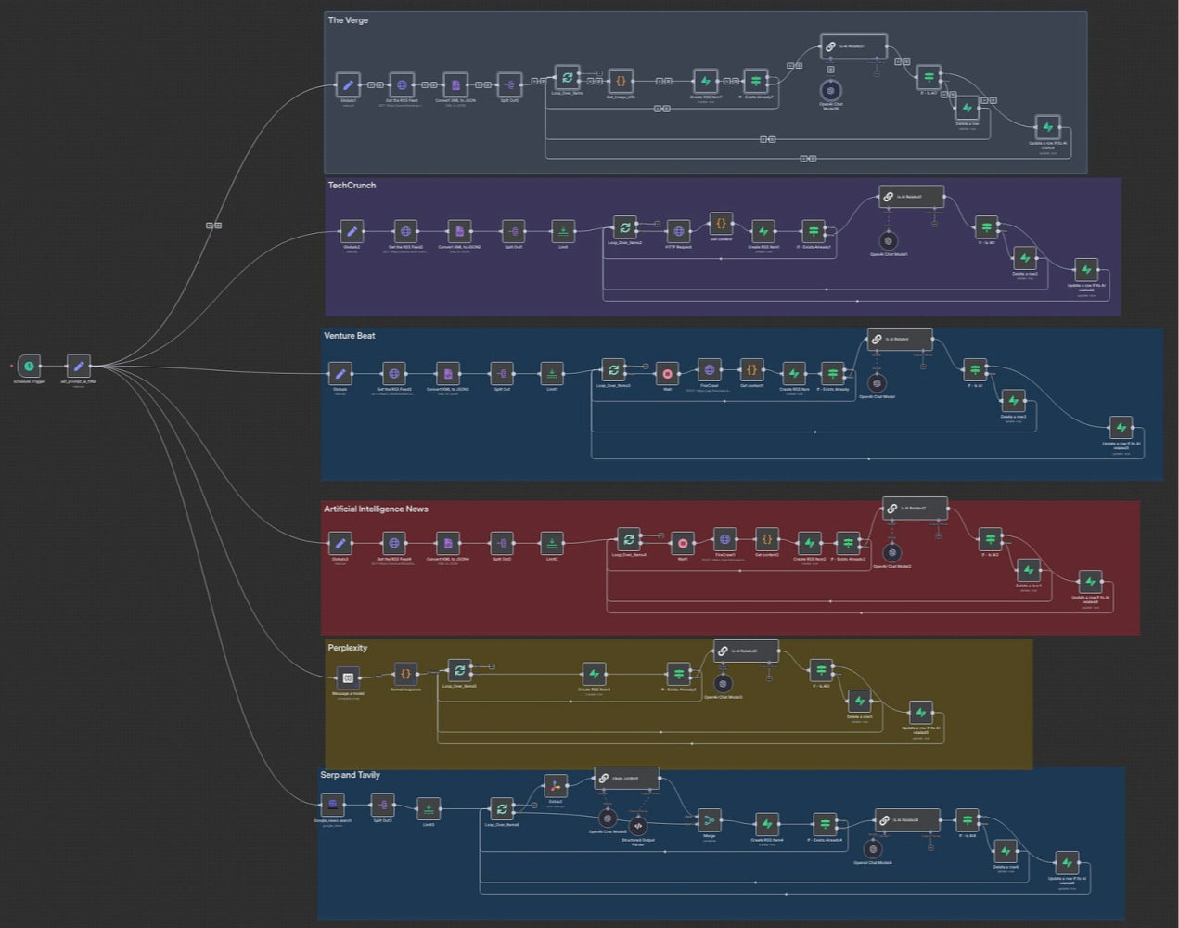Image resolution: width=1179 pixels, height=928 pixels.
Task: Click OpenAI Chat Model node in Venture Beat
Action: pos(877,382)
